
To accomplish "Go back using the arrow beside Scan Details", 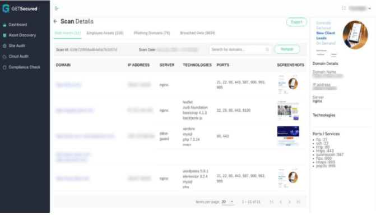I will (x=55, y=21).
